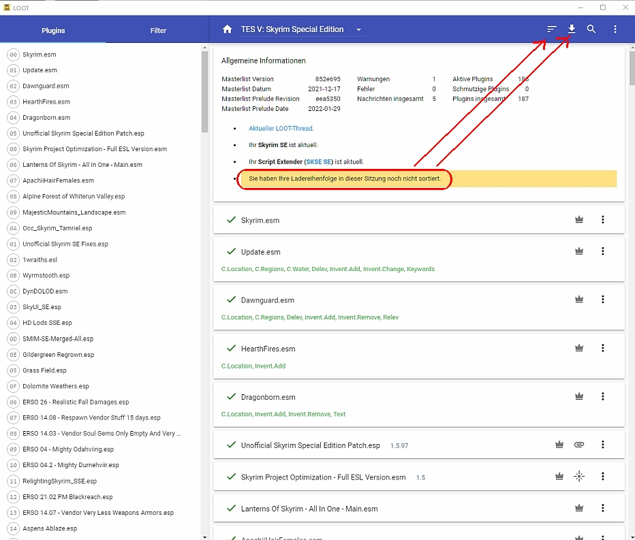The image size is (635, 540).
Task: Click the paperclip icon on Unofficial Skyrim Special Edition Patch
Action: 579,445
